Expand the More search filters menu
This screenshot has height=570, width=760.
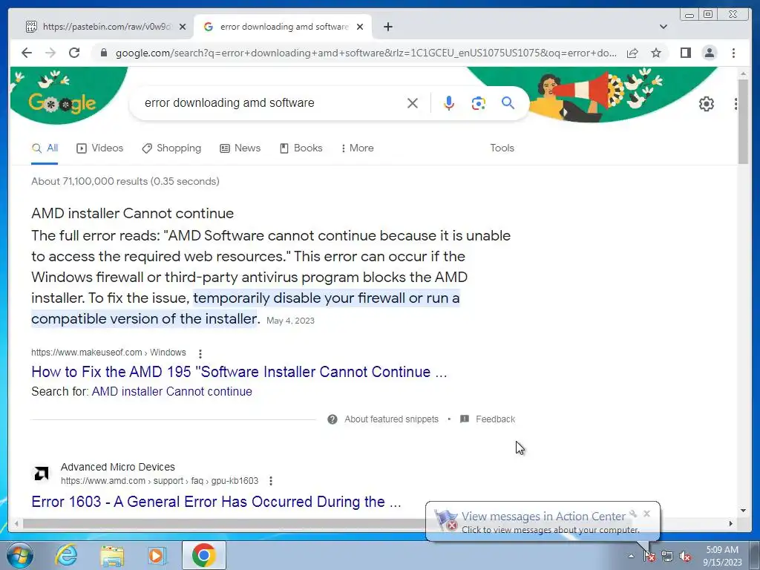pyautogui.click(x=357, y=148)
